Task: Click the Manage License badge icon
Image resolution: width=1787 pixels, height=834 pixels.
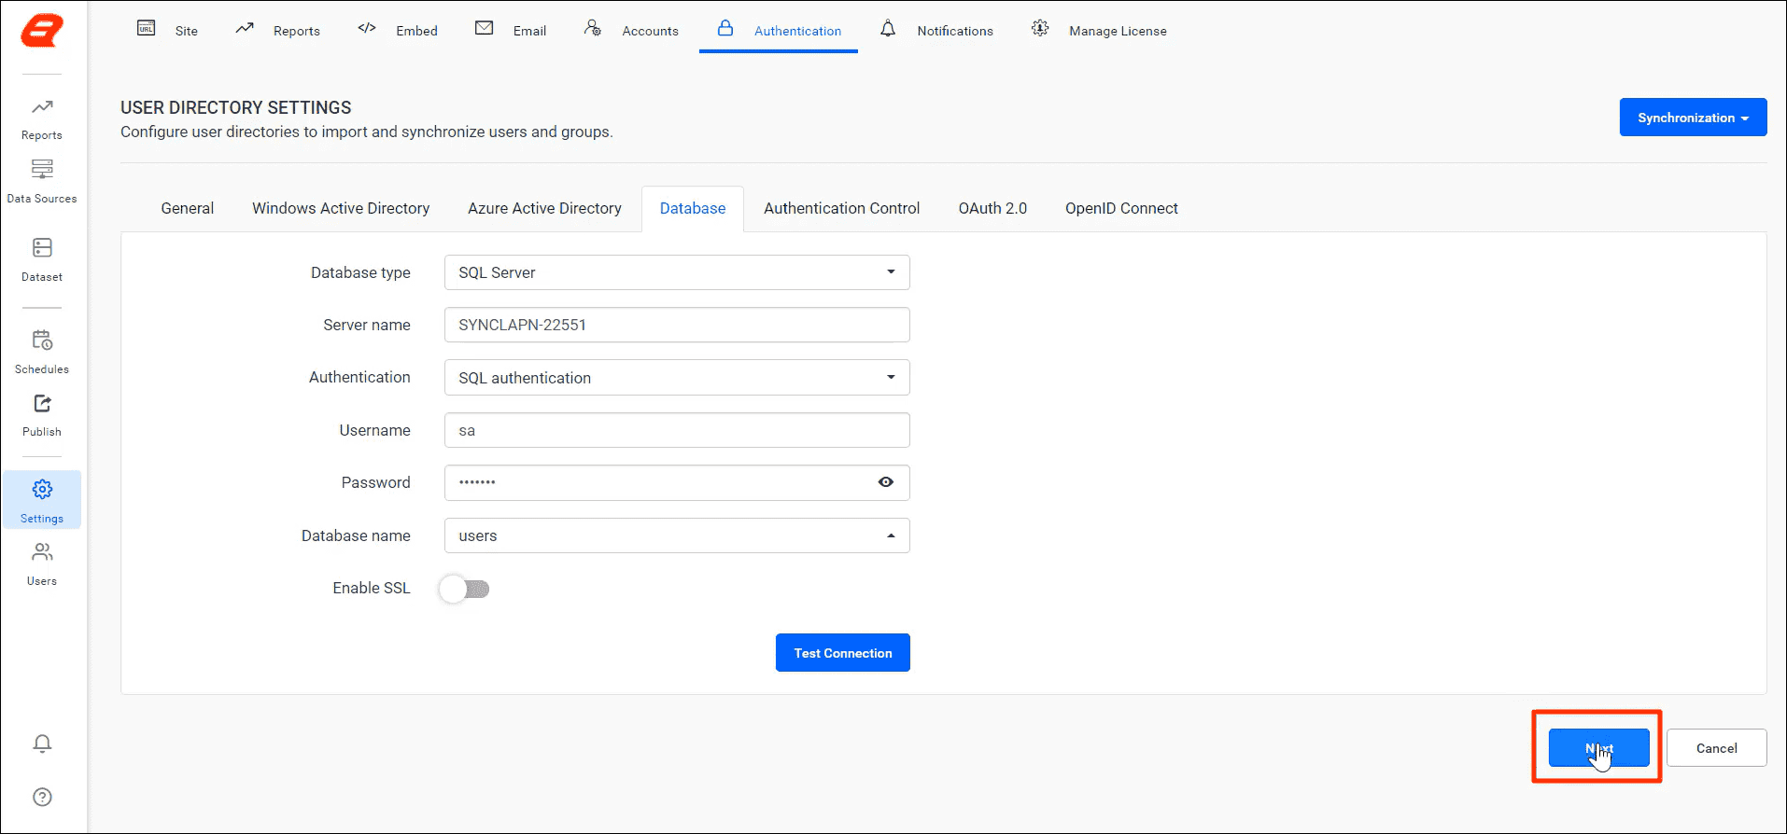Action: tap(1040, 29)
